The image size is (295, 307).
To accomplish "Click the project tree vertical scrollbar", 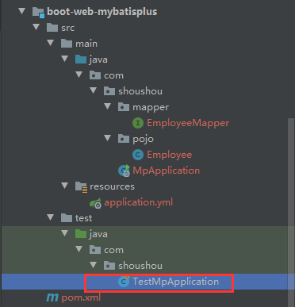I will [291, 213].
